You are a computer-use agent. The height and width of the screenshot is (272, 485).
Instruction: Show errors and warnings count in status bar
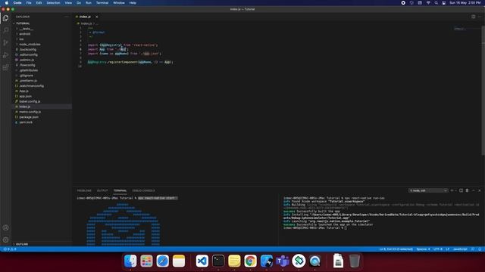[x=9, y=249]
